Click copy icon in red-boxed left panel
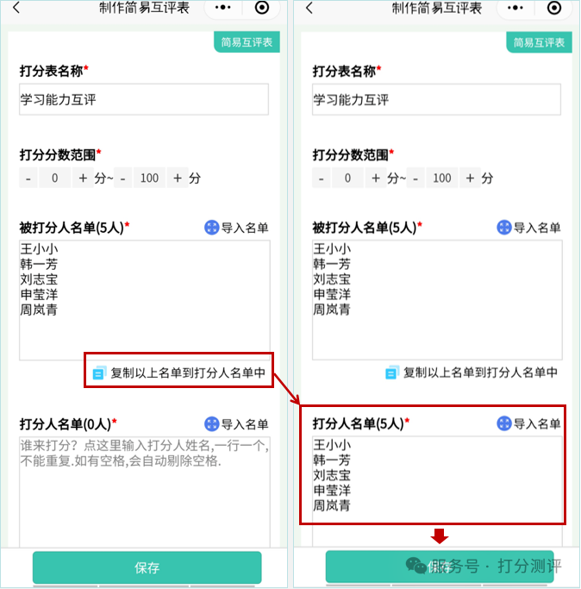The image size is (581, 589). 99,373
